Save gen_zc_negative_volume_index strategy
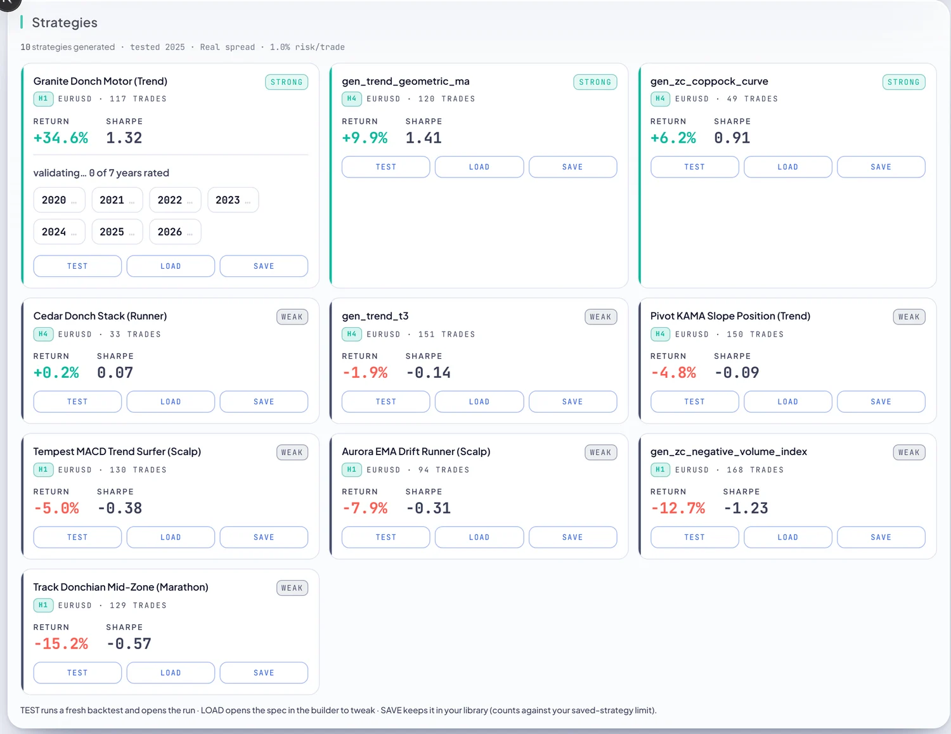This screenshot has width=951, height=734. tap(881, 538)
